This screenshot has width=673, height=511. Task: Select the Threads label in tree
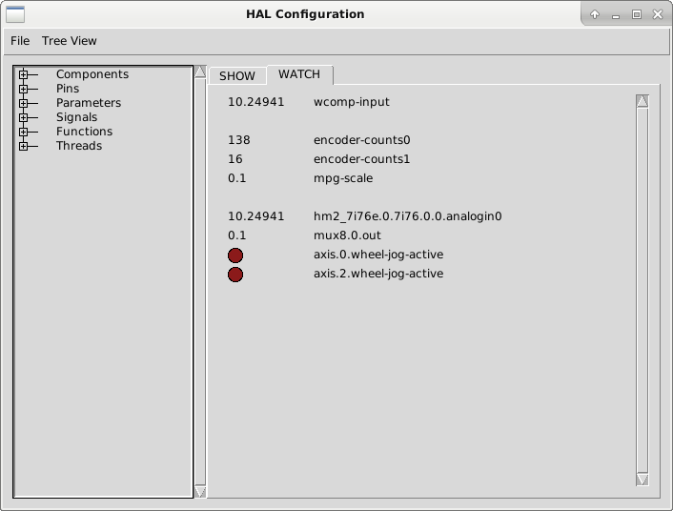(x=79, y=146)
